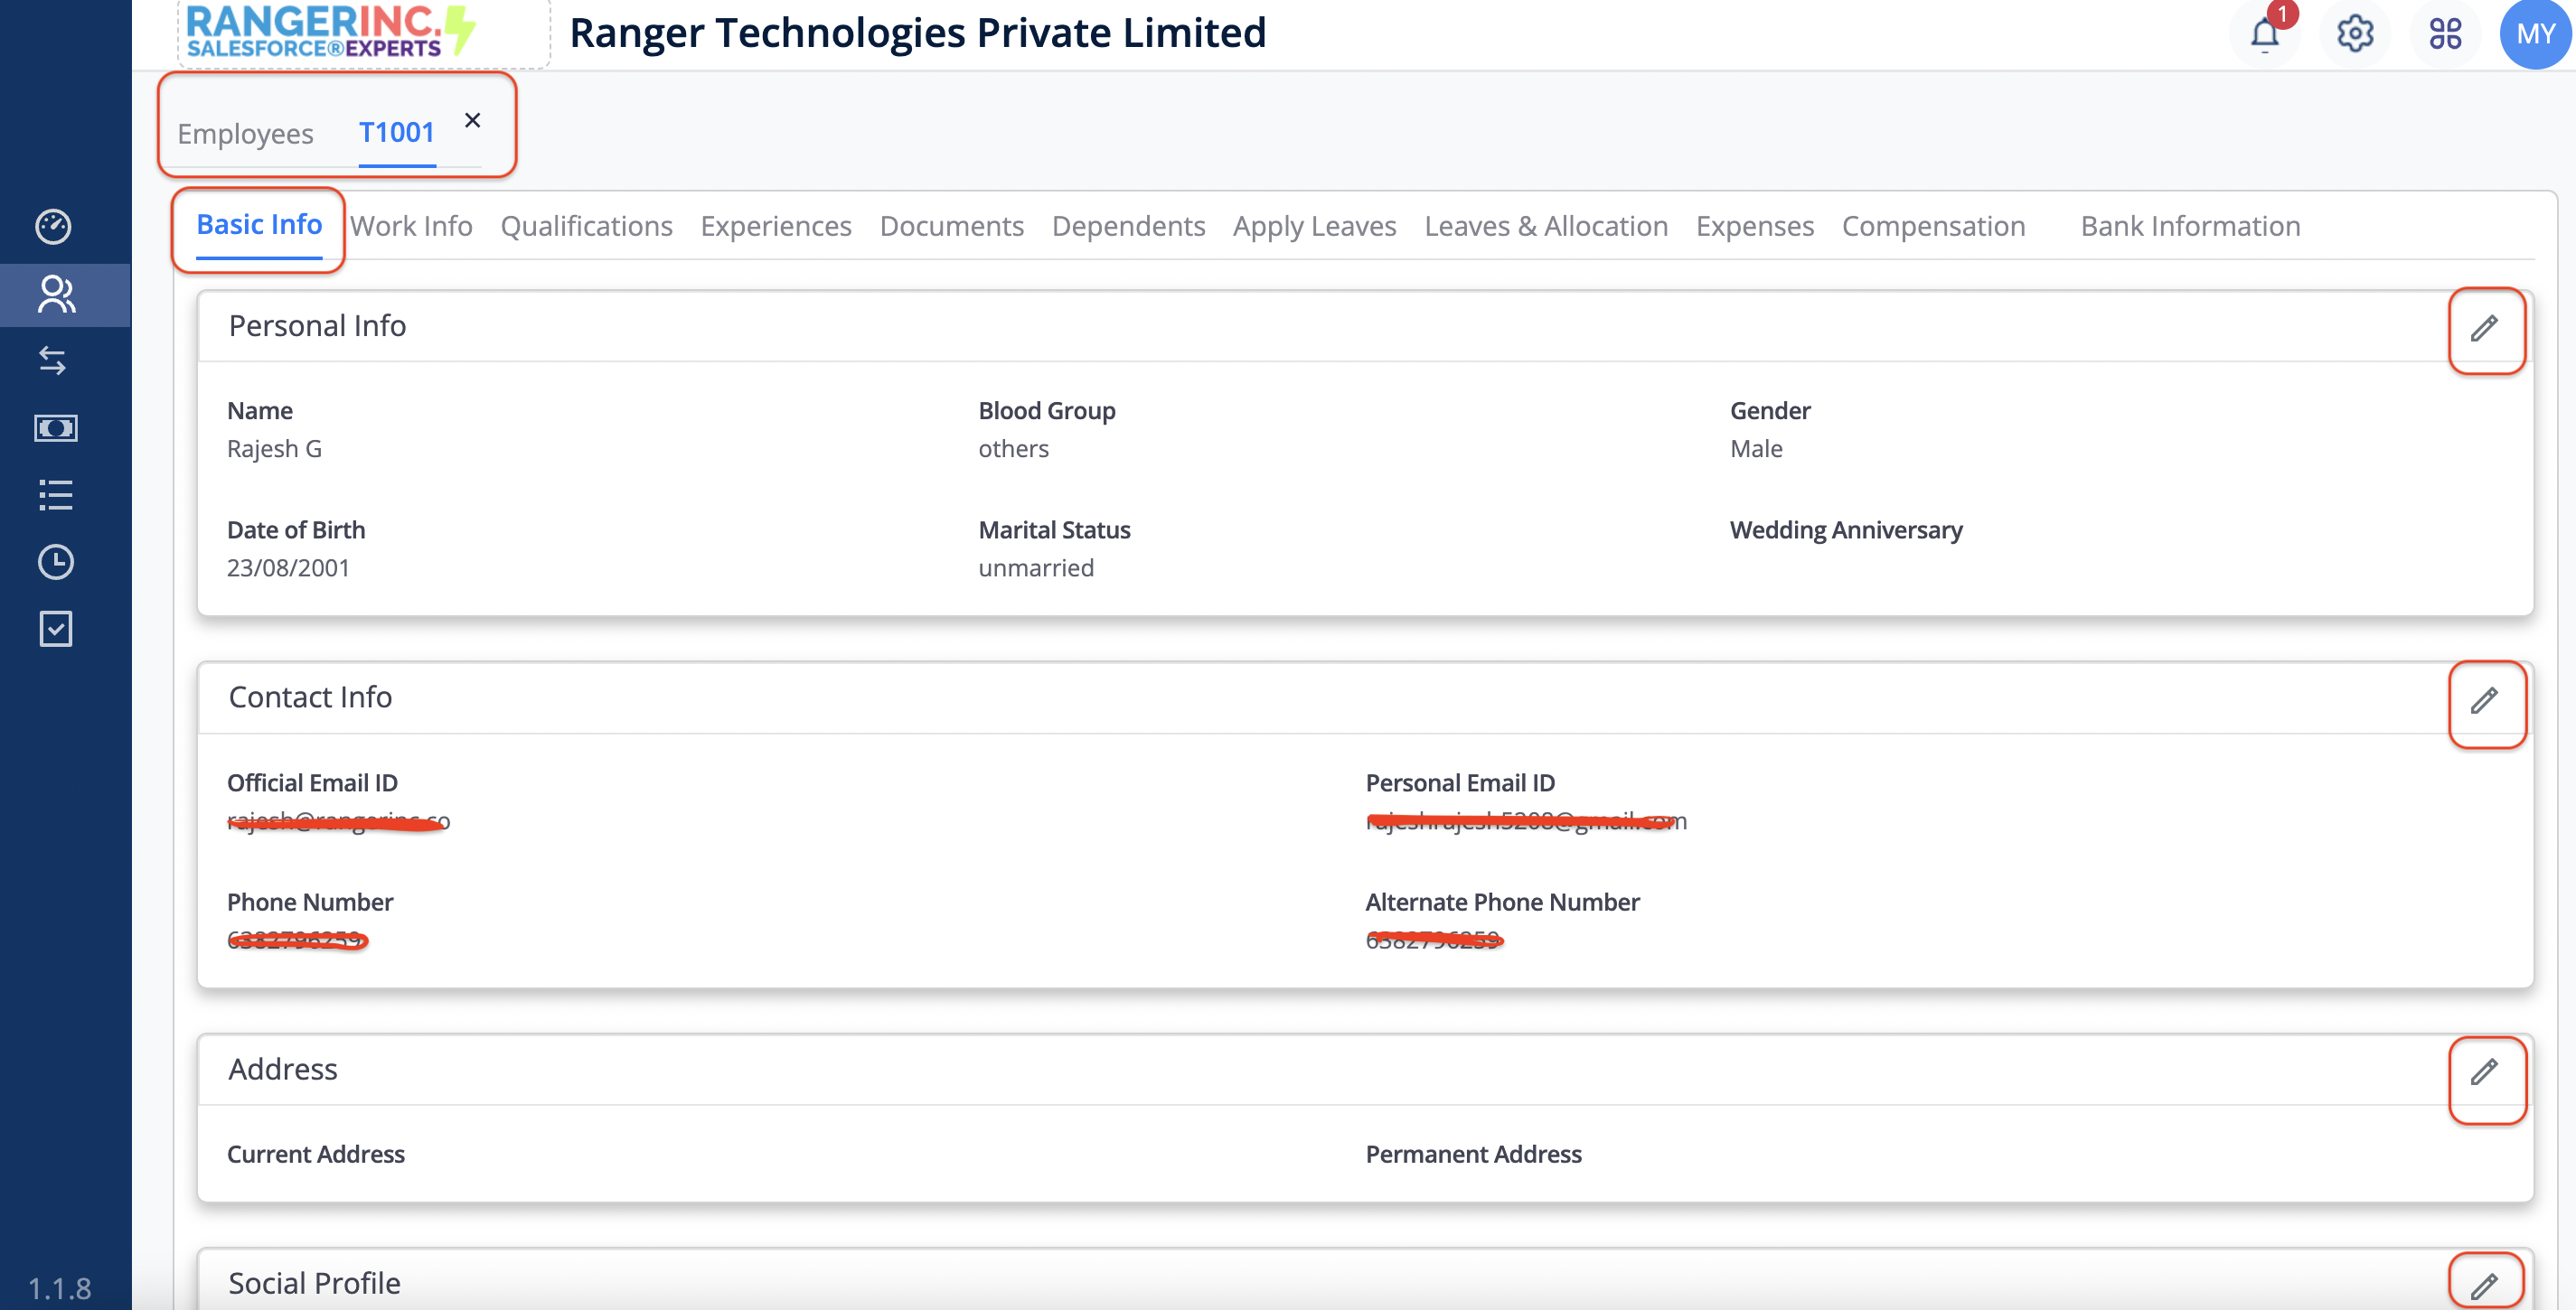Go to the Employees tab
The width and height of the screenshot is (2576, 1310).
(245, 134)
